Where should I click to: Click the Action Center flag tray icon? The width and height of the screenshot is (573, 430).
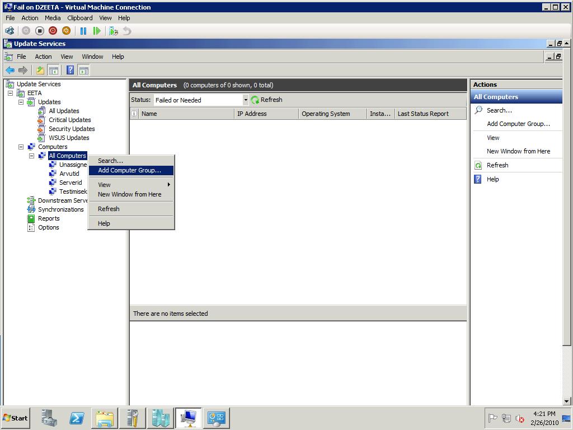click(492, 418)
